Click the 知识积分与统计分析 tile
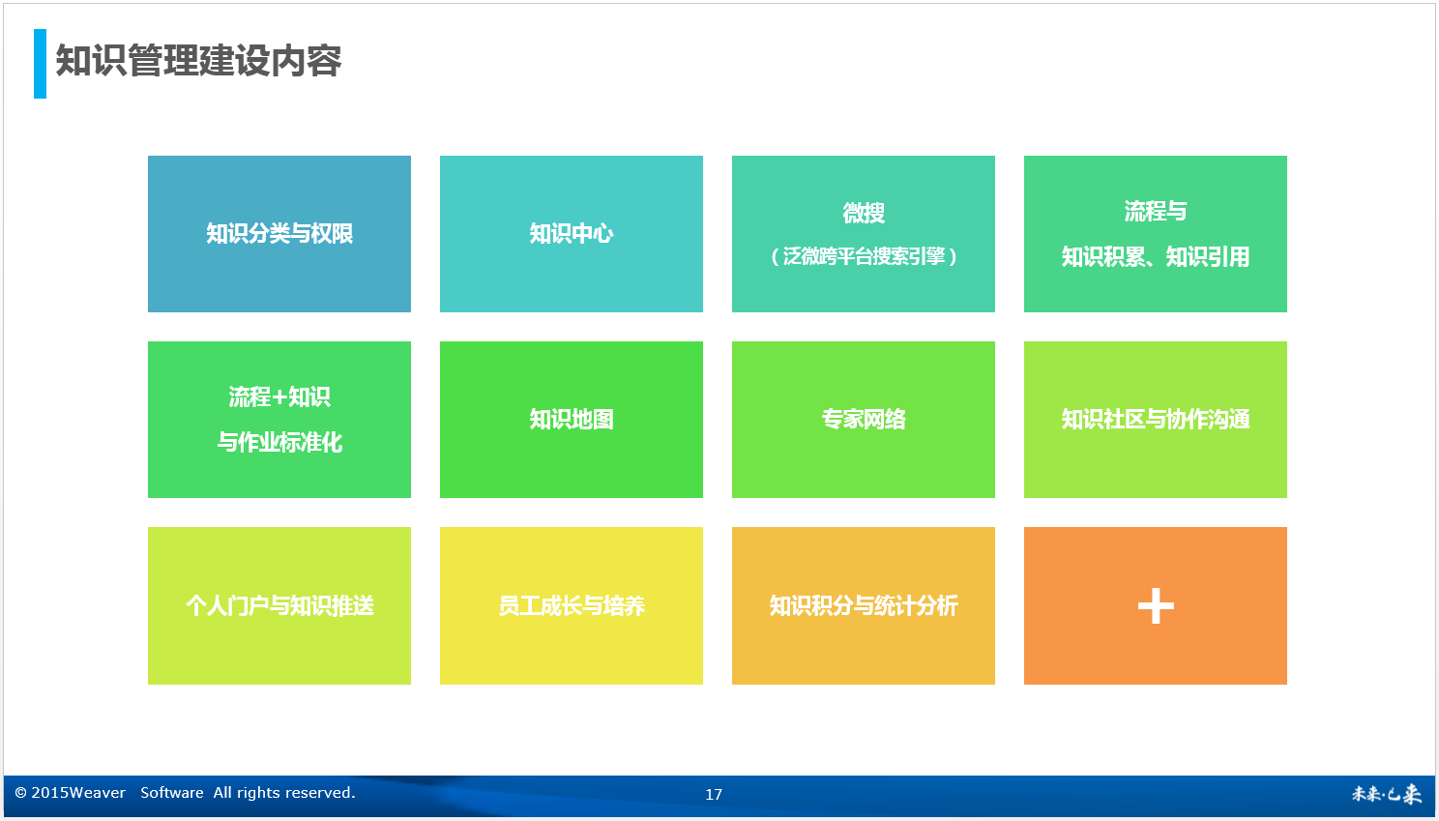This screenshot has height=821, width=1439. [x=864, y=606]
